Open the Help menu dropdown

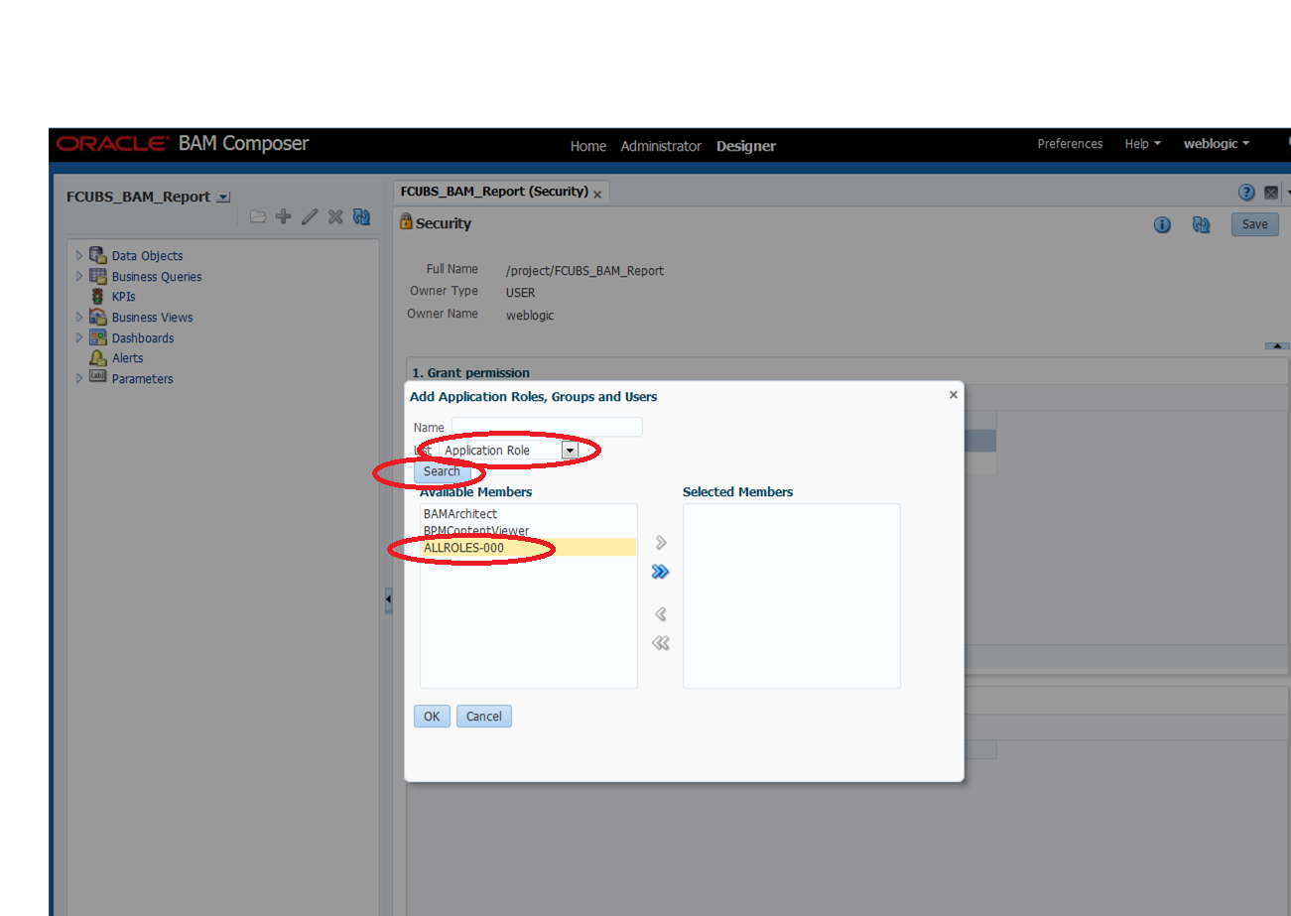tap(1143, 144)
